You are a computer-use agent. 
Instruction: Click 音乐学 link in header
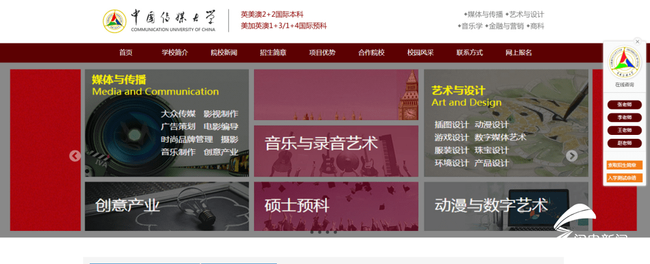pyautogui.click(x=472, y=26)
